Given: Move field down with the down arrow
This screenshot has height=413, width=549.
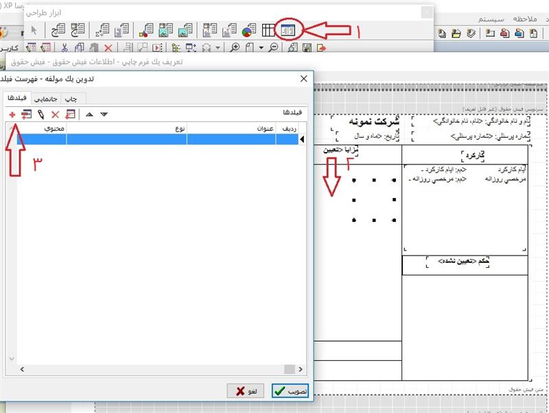Looking at the screenshot, I should click(104, 114).
